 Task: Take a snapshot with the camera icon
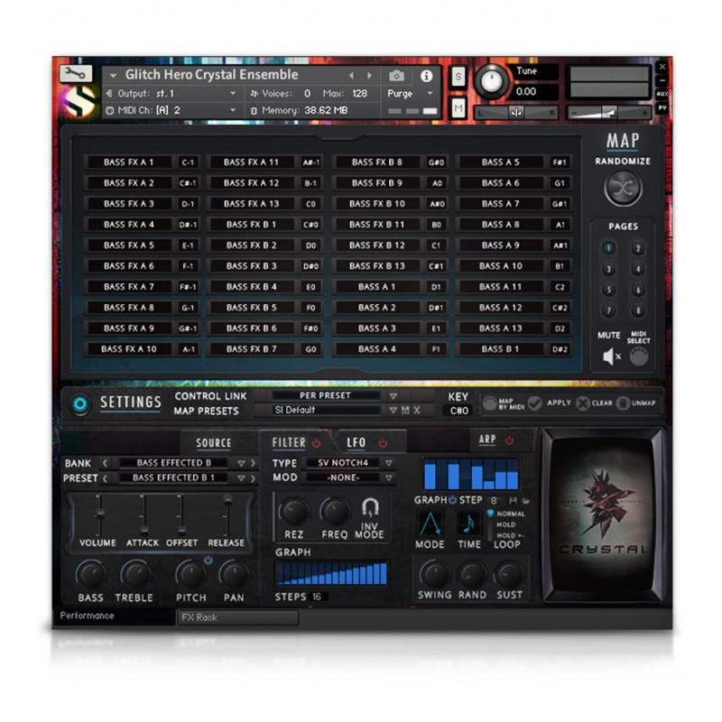[396, 76]
